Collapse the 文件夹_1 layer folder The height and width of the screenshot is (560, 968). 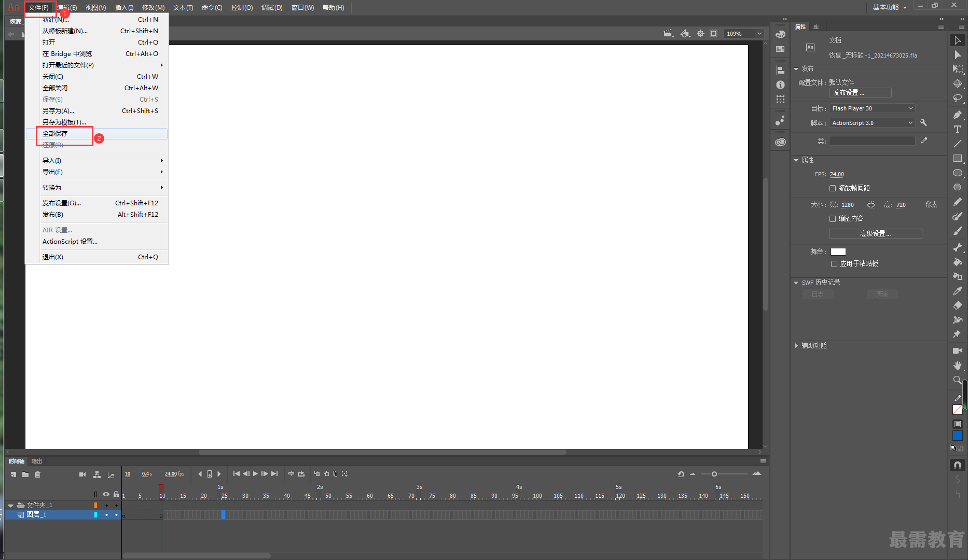coord(10,505)
